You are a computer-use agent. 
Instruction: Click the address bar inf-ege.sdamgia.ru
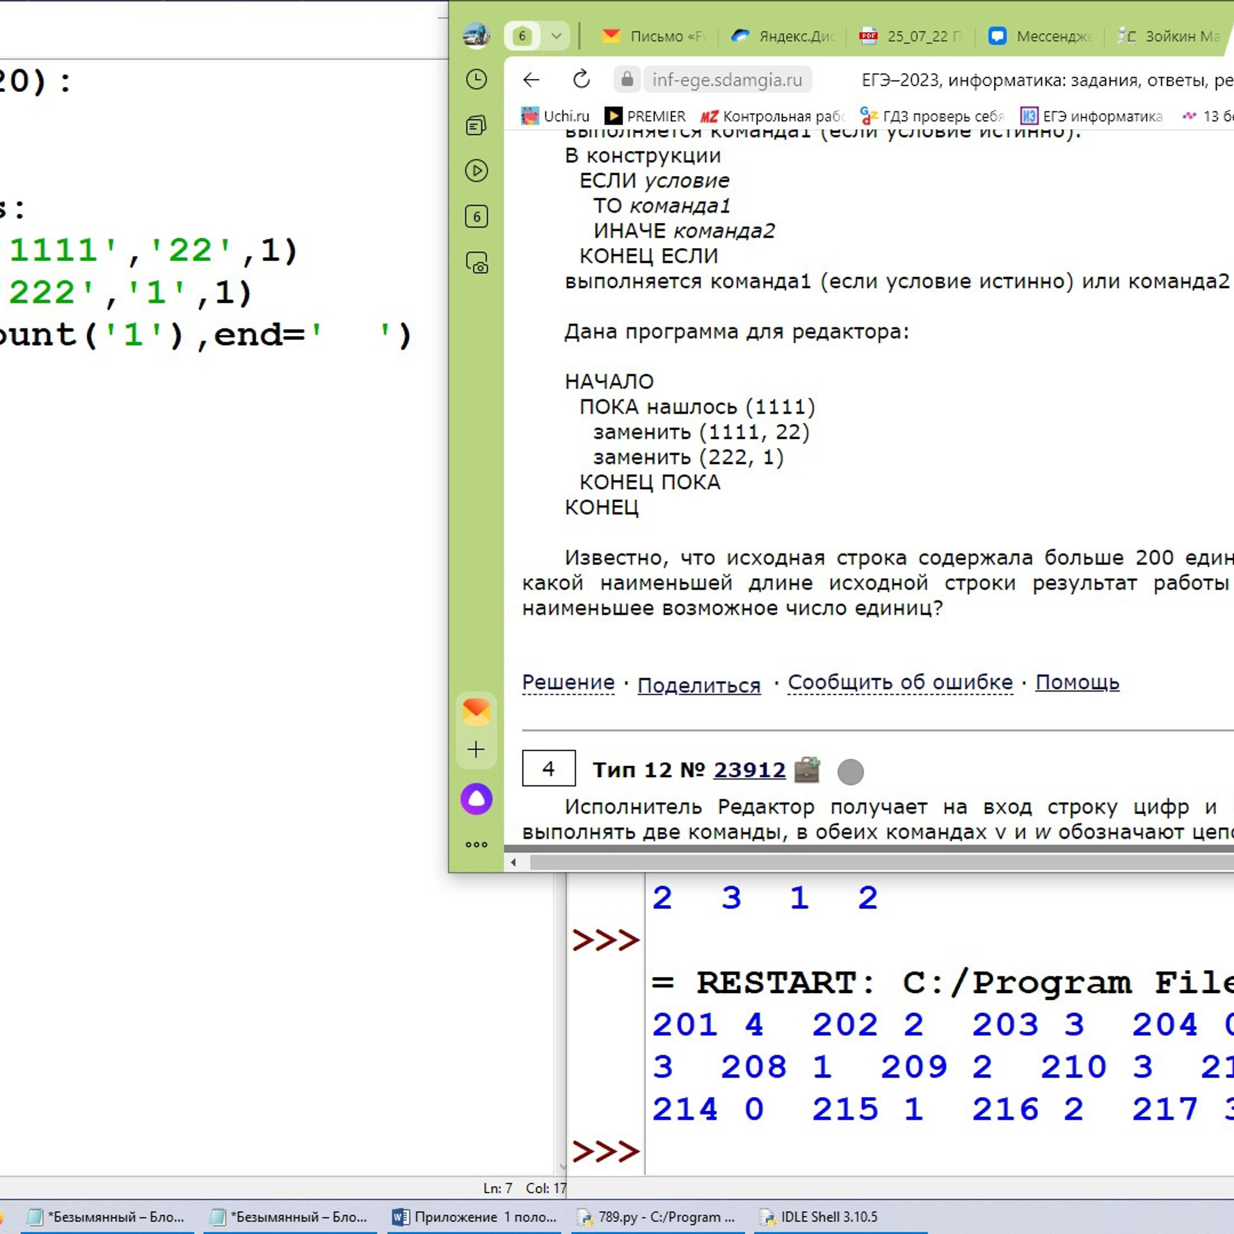726,80
